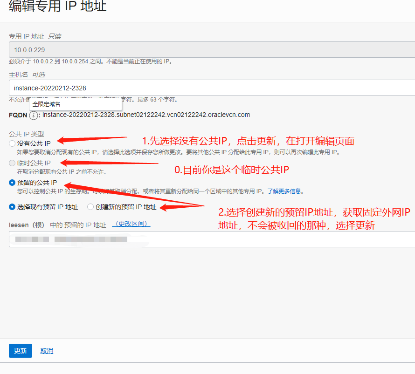Click the FQDN info icon
This screenshot has width=415, height=374.
(34, 116)
